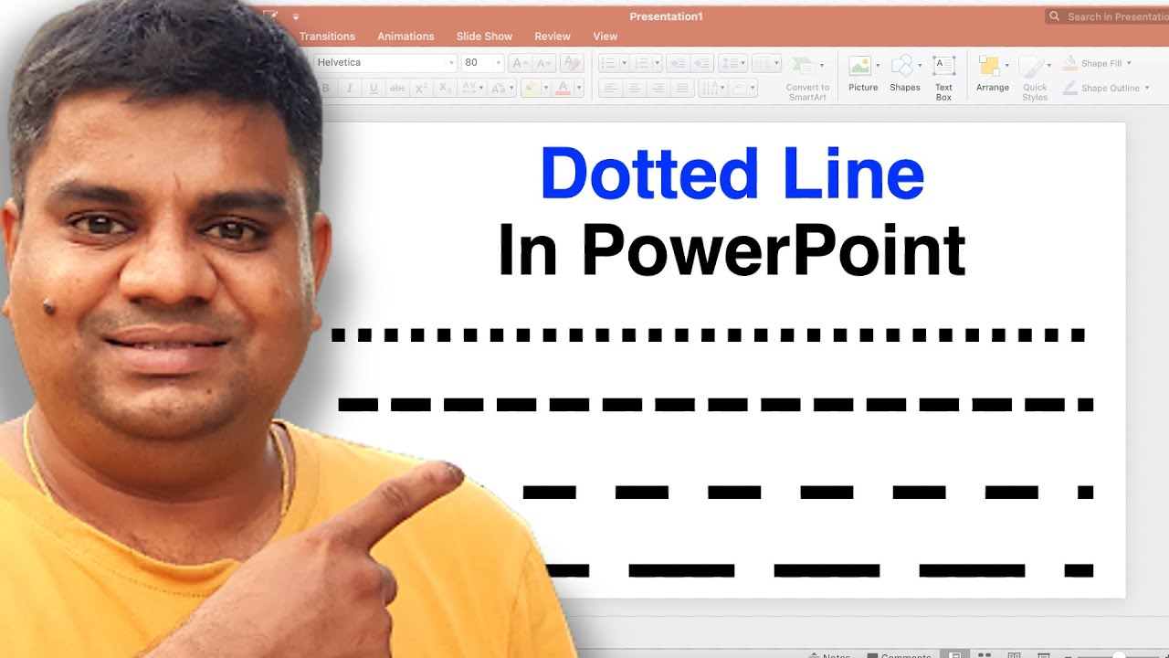The image size is (1169, 658).
Task: Insert a Text Box
Action: (943, 78)
